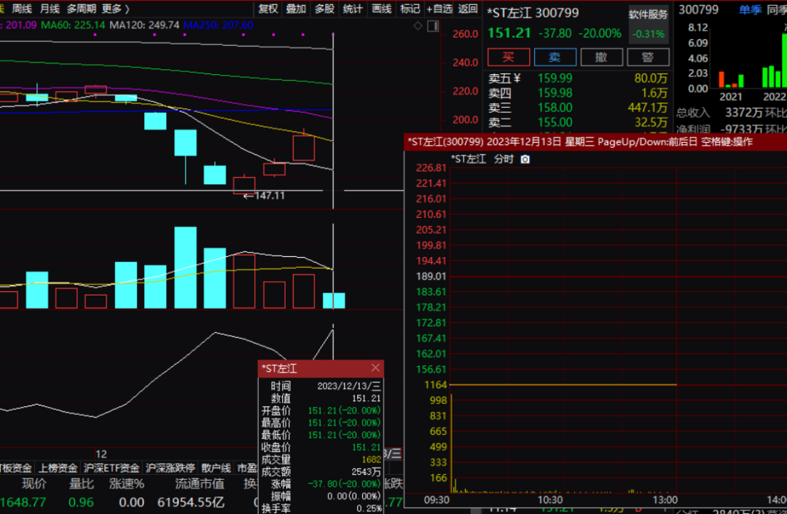Click the blue 卖 sell button
The image size is (787, 514).
point(555,58)
